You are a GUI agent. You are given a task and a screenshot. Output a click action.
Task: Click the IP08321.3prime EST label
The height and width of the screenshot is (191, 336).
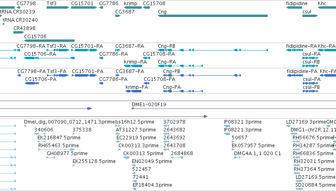coord(243,122)
